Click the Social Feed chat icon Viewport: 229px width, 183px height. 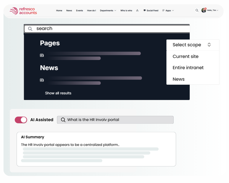[x=145, y=10]
